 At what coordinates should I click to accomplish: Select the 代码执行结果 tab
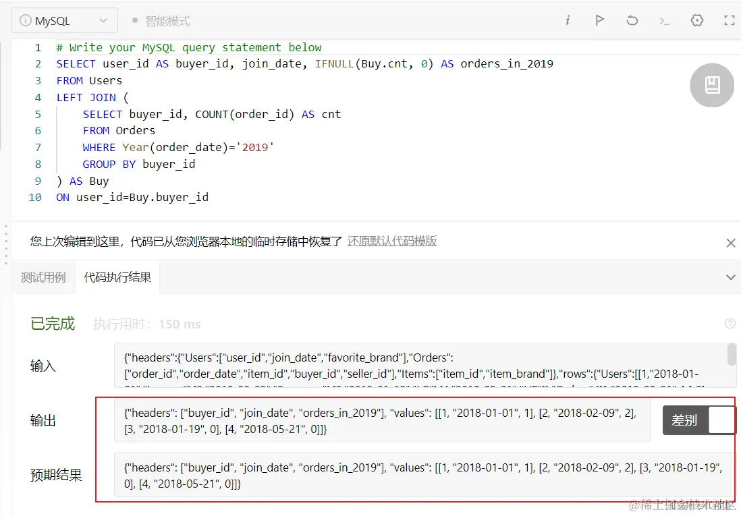(117, 277)
